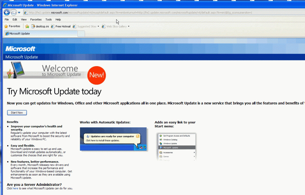Open the Help menu
The image size is (305, 195).
point(58,19)
